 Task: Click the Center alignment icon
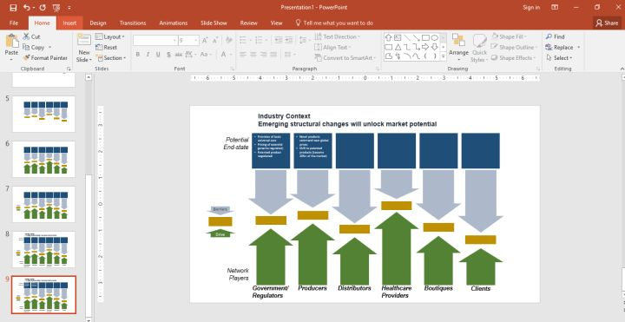click(x=253, y=55)
